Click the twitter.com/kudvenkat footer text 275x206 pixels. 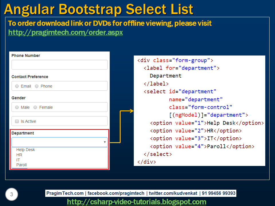coord(173,193)
